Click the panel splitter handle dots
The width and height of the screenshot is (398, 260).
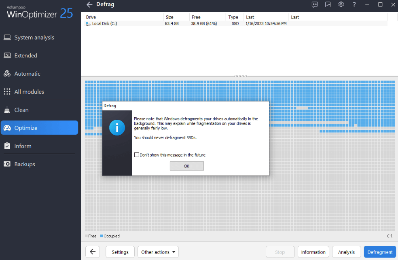coord(241,76)
